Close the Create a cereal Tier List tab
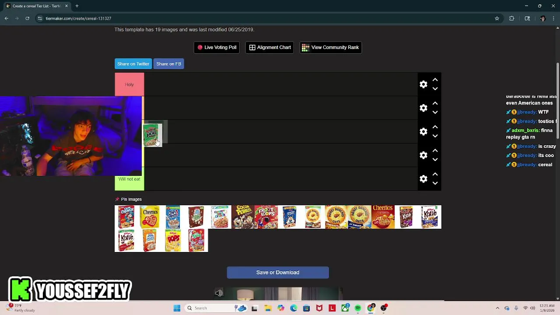The height and width of the screenshot is (315, 560). [x=66, y=6]
